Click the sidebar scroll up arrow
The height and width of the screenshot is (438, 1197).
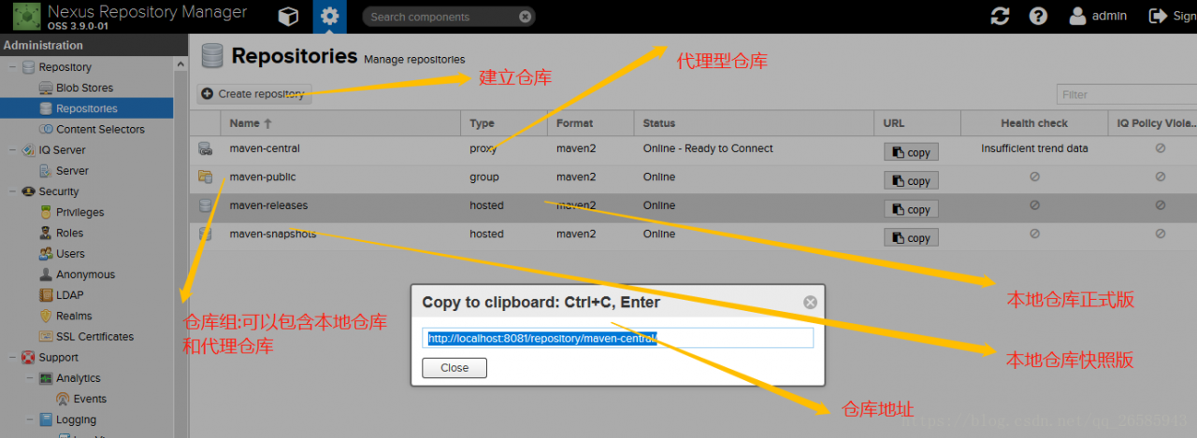tap(180, 64)
